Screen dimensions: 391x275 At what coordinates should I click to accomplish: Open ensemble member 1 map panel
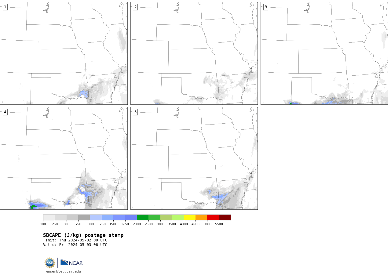[64, 53]
